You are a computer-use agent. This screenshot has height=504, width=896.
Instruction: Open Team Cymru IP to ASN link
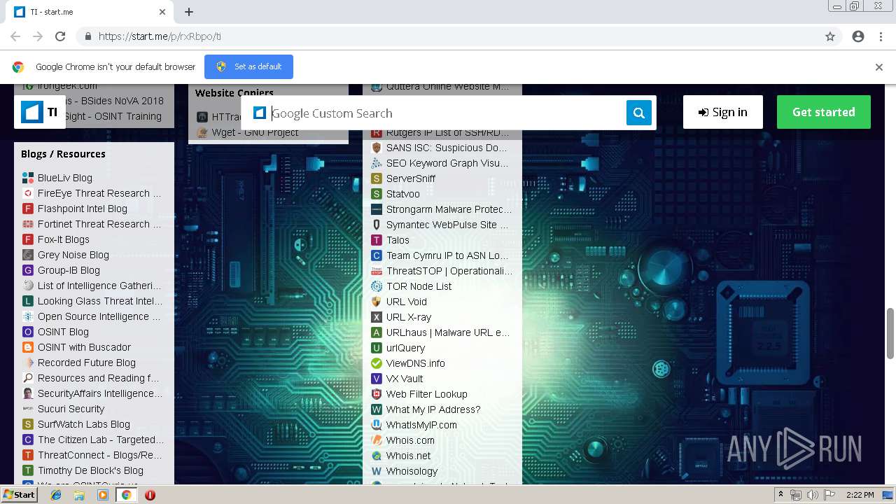448,255
